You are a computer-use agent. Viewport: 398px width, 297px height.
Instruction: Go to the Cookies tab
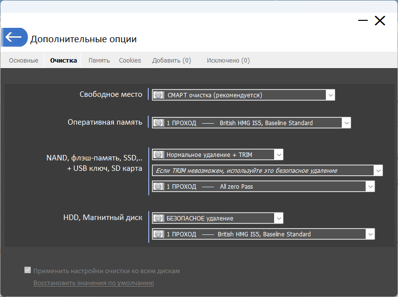coord(130,61)
